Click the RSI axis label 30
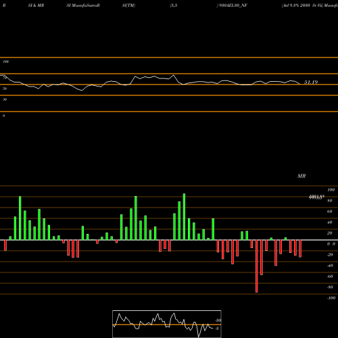 (5, 99)
